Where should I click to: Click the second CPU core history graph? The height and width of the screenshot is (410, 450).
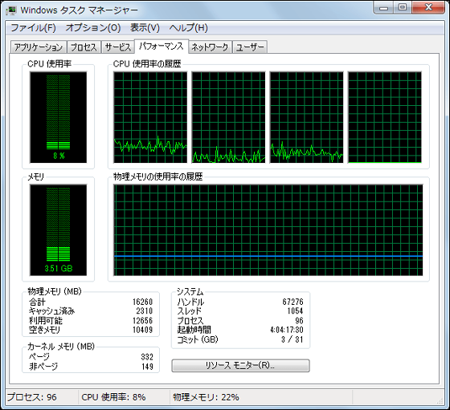coord(228,117)
